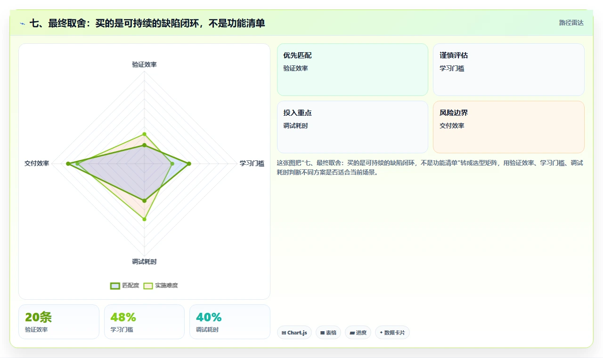This screenshot has width=603, height=358.
Task: Click the page title 七、最终取舍
Action: [147, 23]
